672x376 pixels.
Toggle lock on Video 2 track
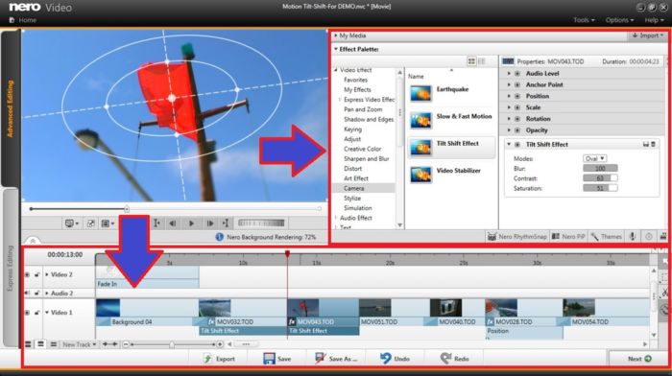[x=36, y=274]
